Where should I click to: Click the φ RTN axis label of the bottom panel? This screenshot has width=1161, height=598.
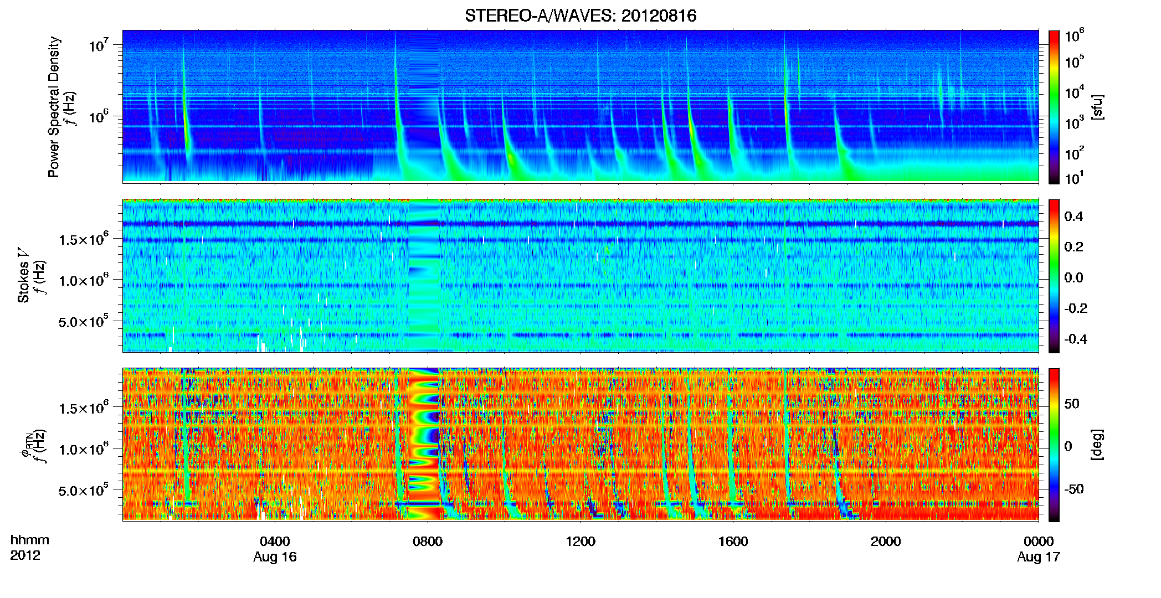[25, 446]
